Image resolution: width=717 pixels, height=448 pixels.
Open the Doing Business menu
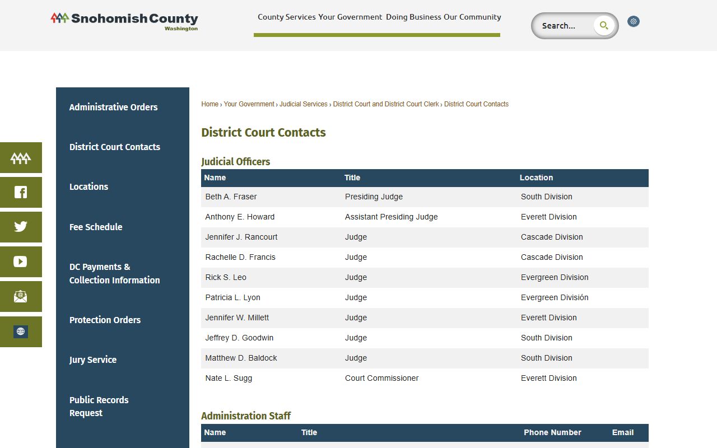point(413,17)
